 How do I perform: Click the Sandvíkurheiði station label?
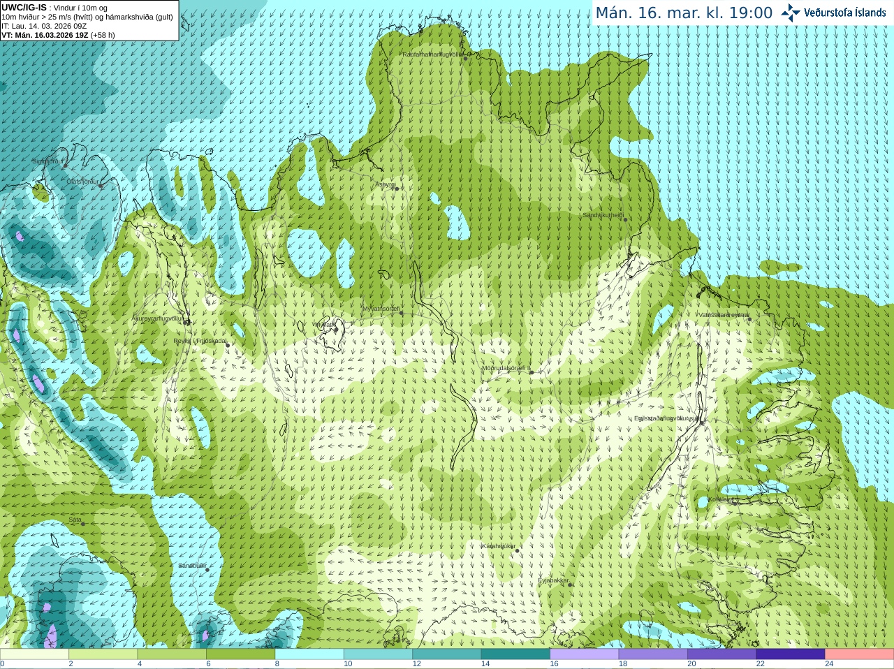coord(603,215)
